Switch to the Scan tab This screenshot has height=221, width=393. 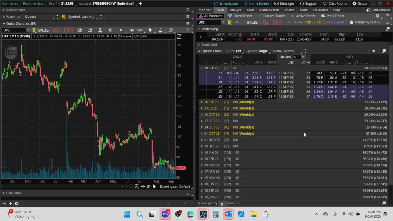tap(250, 10)
